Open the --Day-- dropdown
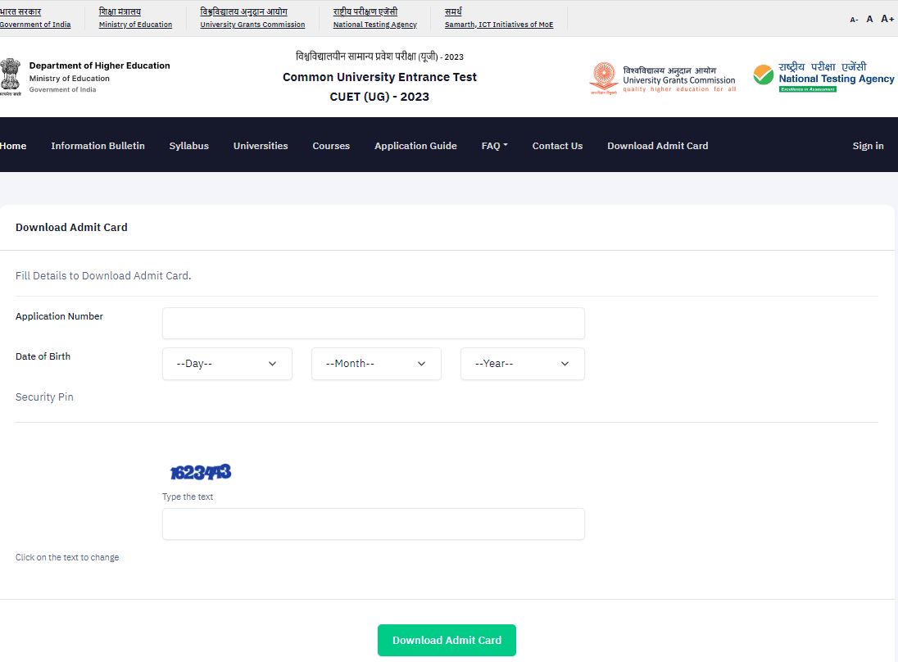The width and height of the screenshot is (898, 662). (x=227, y=363)
